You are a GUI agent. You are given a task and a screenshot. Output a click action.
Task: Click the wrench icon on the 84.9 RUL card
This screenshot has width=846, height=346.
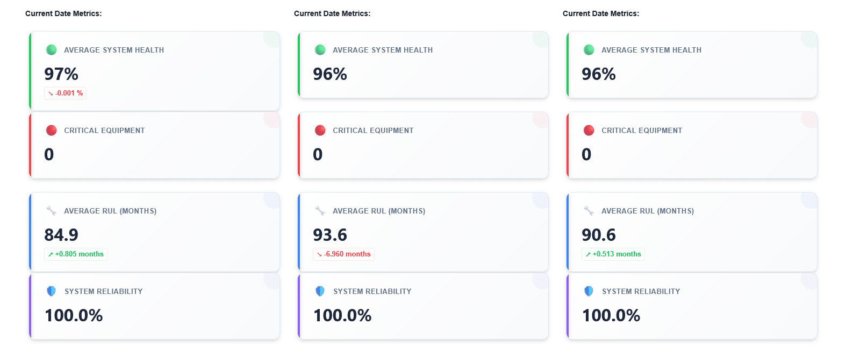[x=52, y=211]
